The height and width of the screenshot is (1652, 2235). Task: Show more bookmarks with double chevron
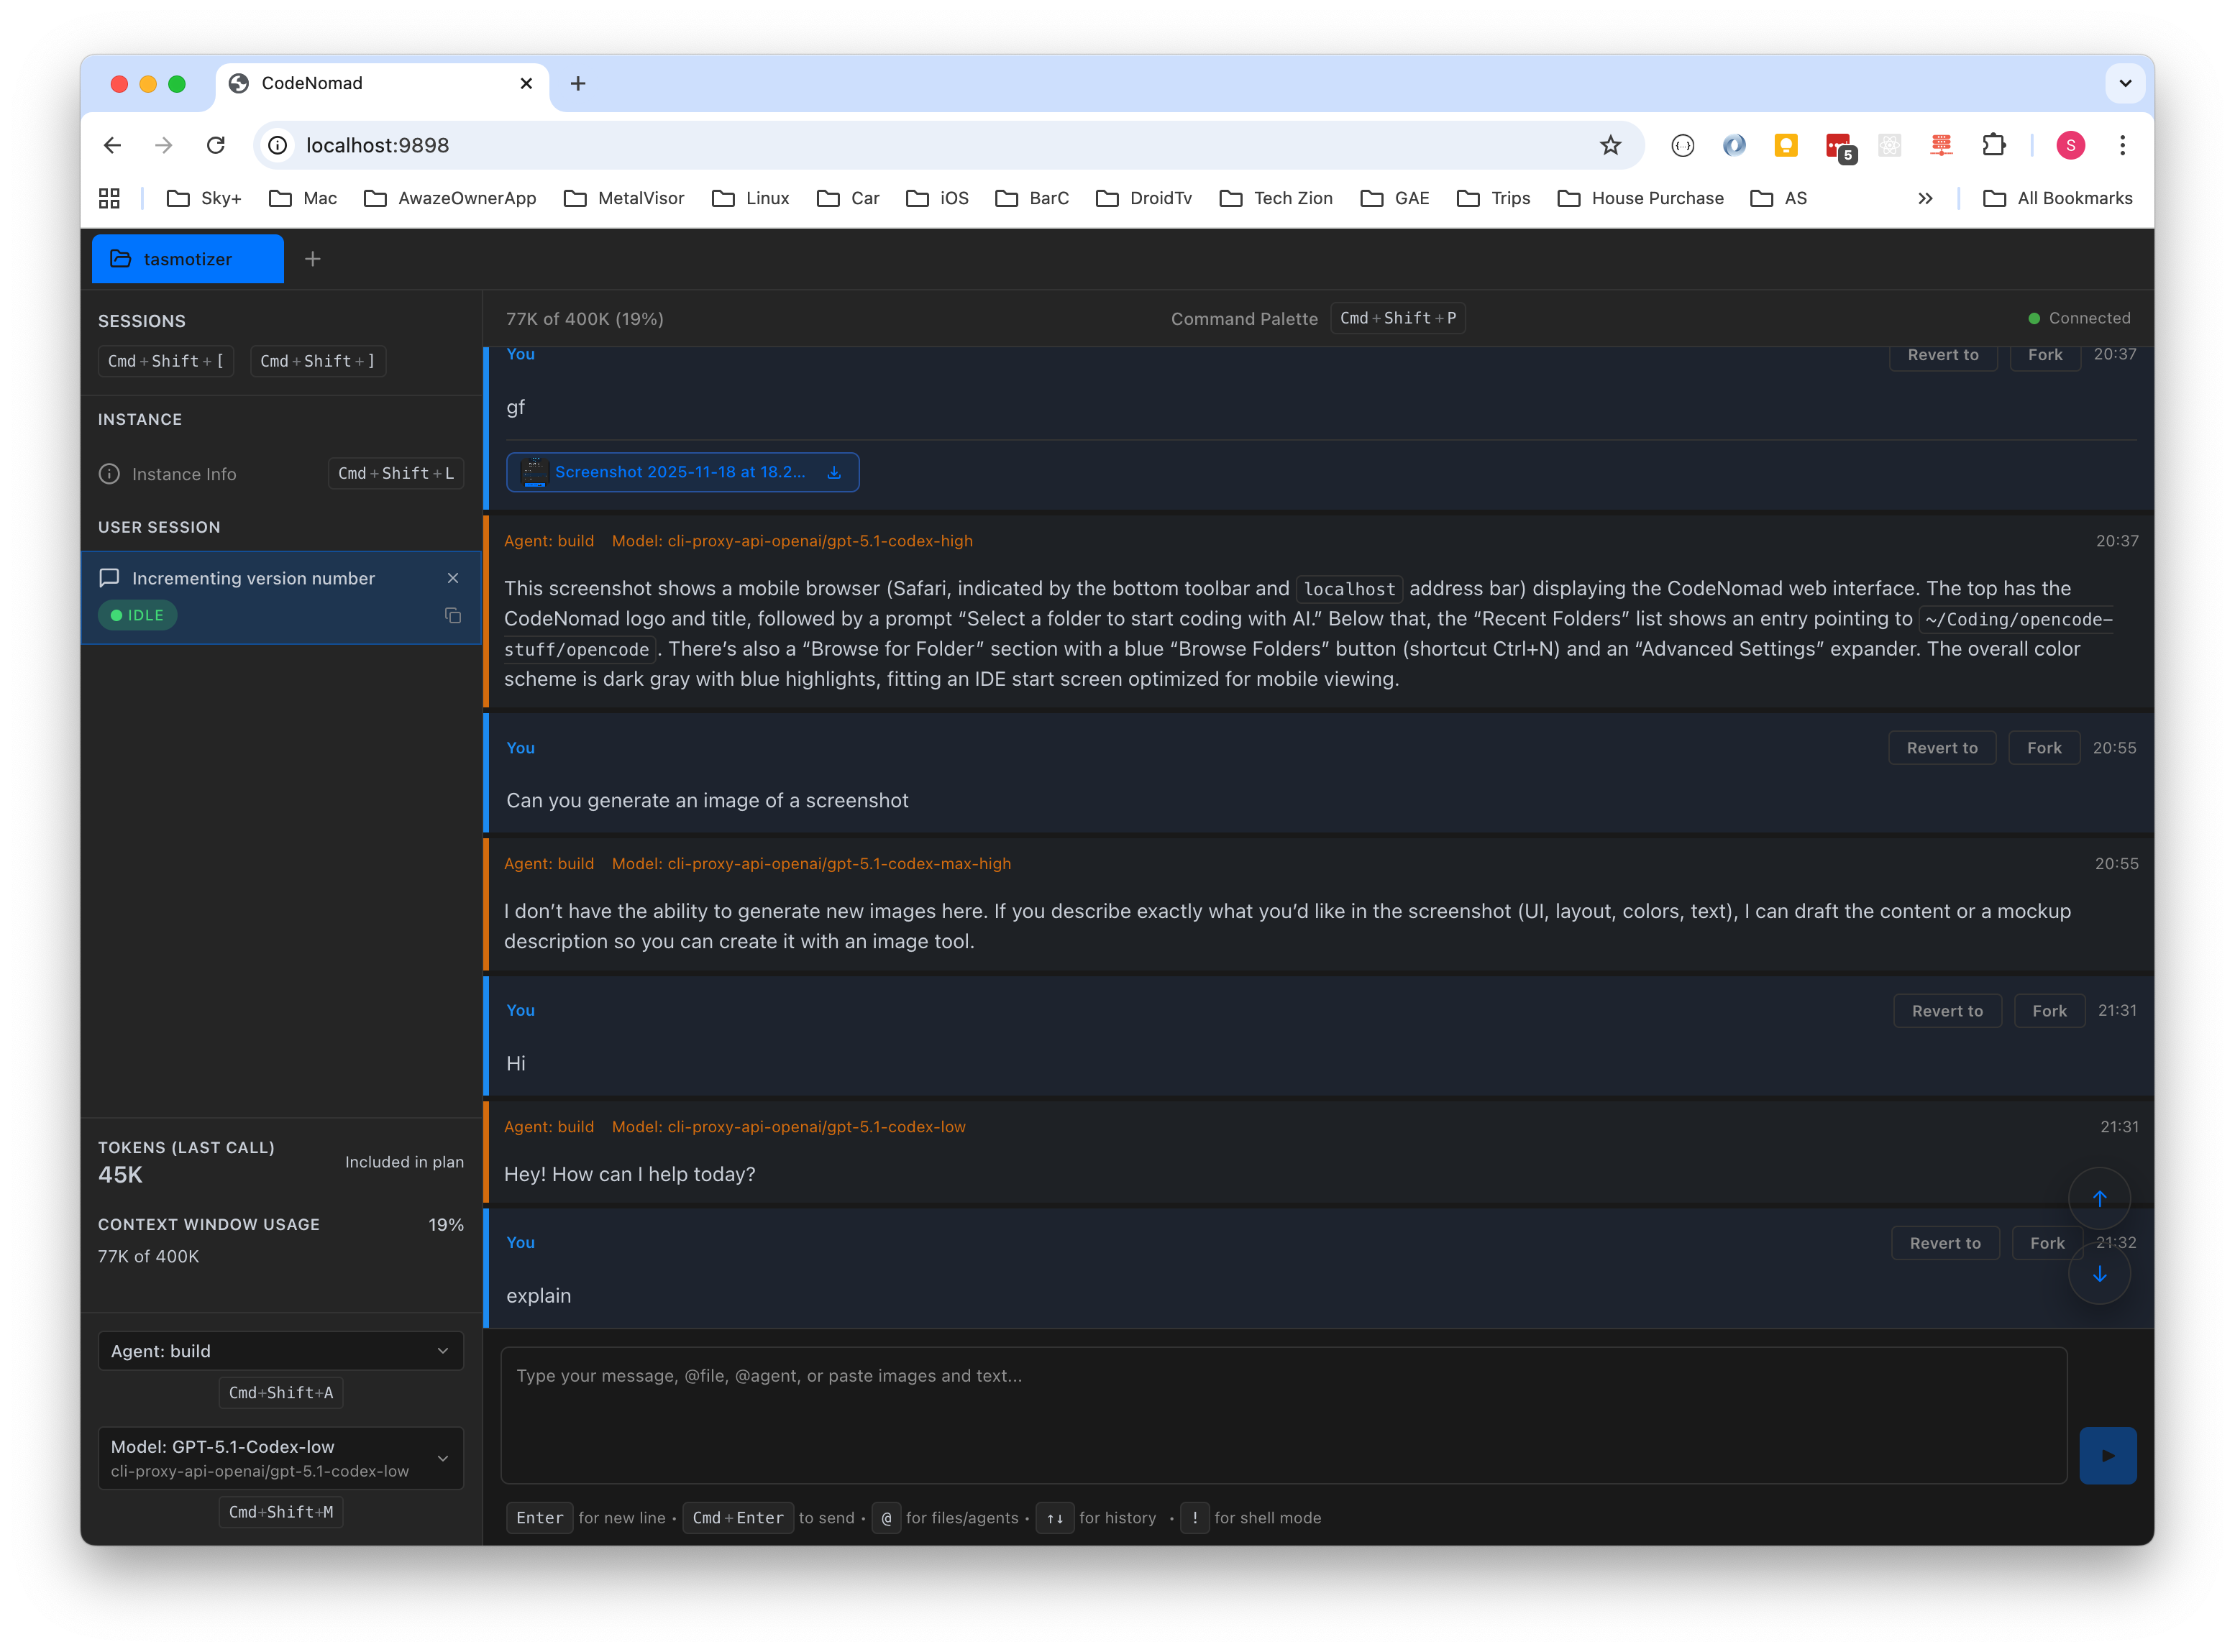coord(1925,198)
